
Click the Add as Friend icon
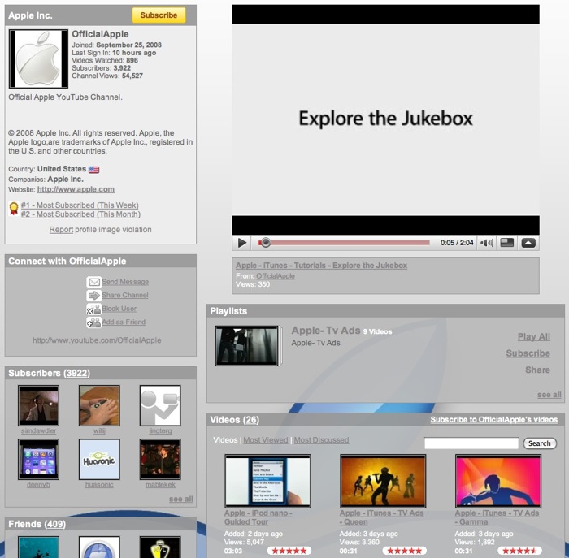(93, 322)
